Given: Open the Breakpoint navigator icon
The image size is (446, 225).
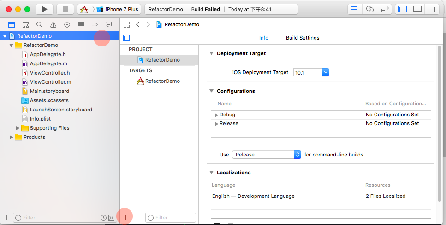Looking at the screenshot, I should [x=95, y=24].
